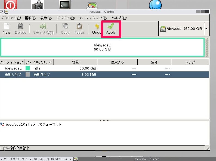Open the デバイス(D) menu
The height and width of the screenshot is (161, 216).
point(66,18)
